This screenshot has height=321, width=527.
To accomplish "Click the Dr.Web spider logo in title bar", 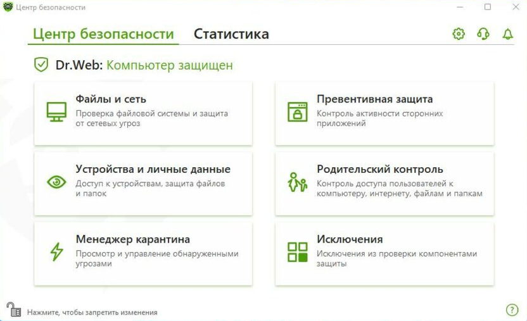I will point(8,7).
